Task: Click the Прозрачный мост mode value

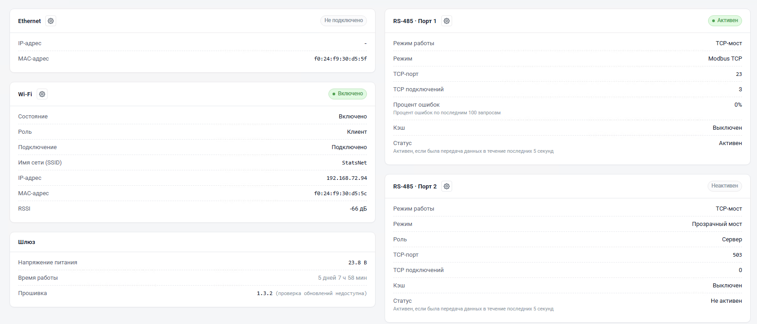Action: (717, 224)
